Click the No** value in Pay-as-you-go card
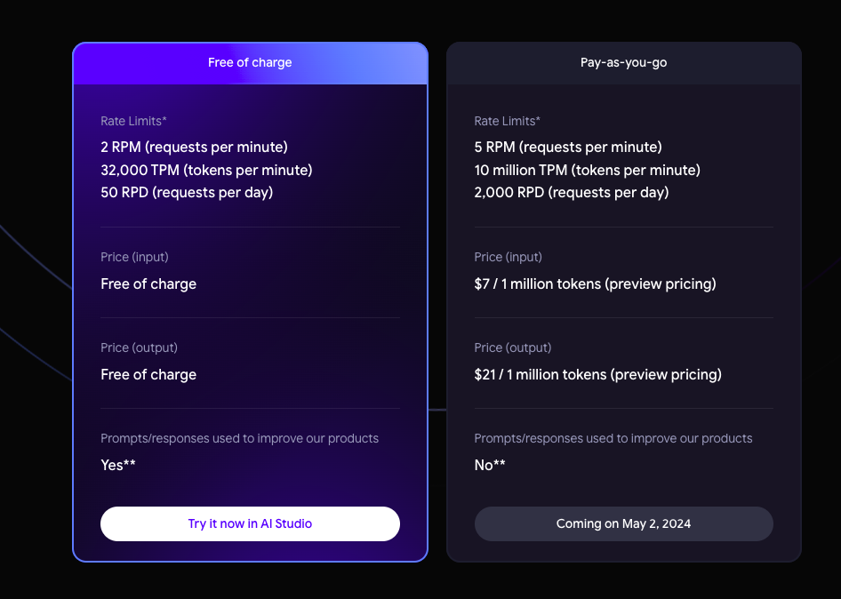Image resolution: width=841 pixels, height=599 pixels. click(x=490, y=465)
